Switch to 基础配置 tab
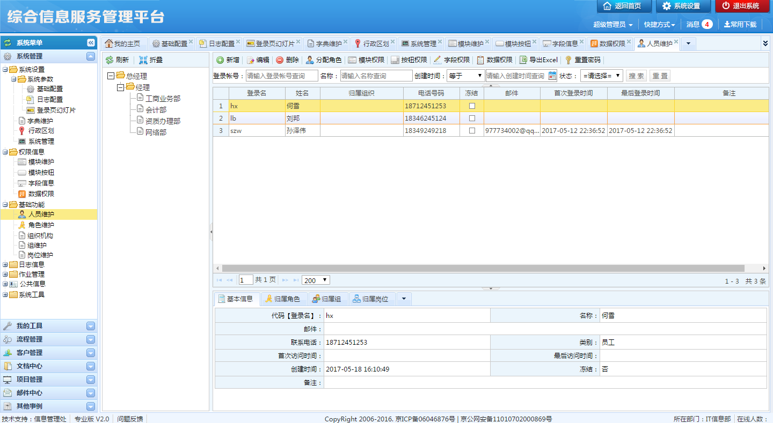This screenshot has width=773, height=423. (x=171, y=43)
